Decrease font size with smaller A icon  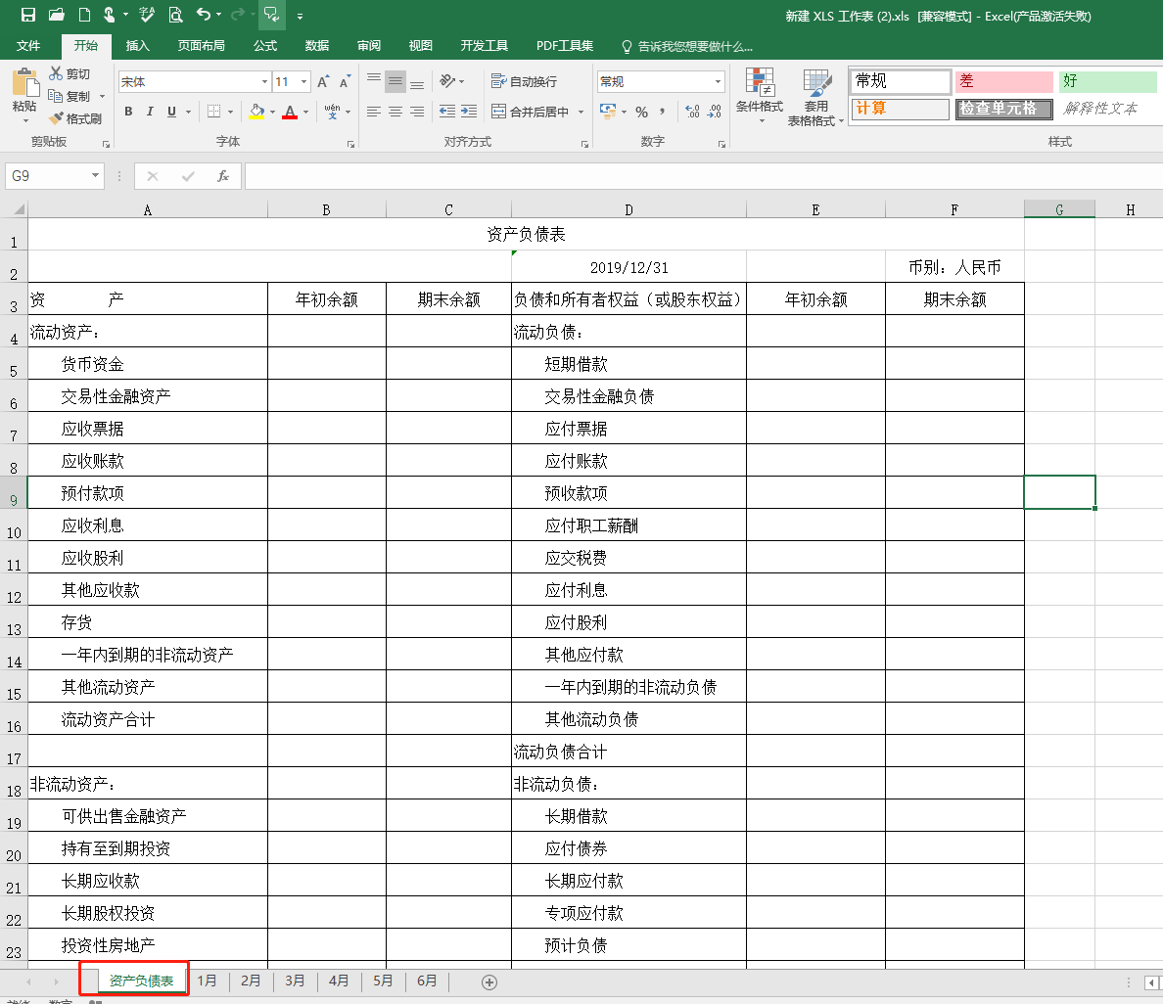pos(345,81)
